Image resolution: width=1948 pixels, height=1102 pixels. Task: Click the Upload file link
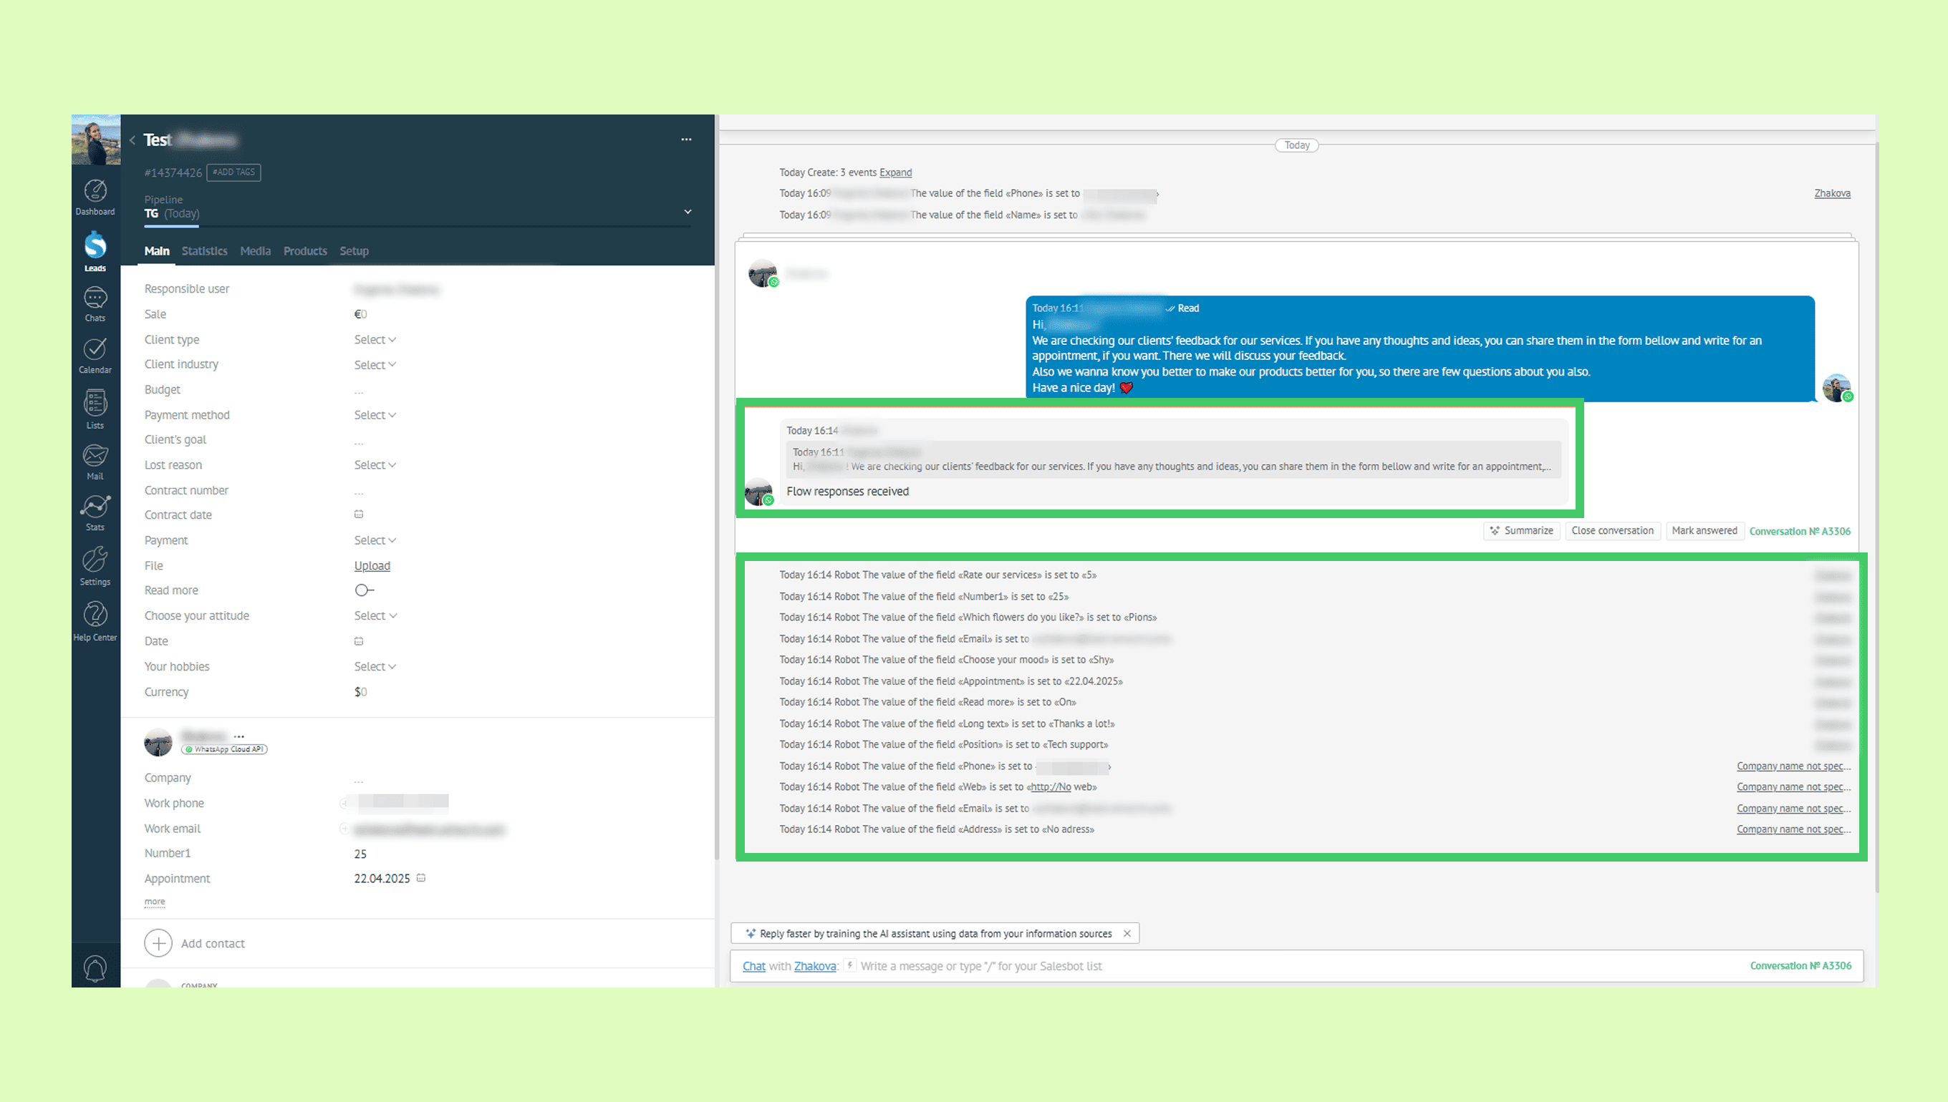[372, 565]
